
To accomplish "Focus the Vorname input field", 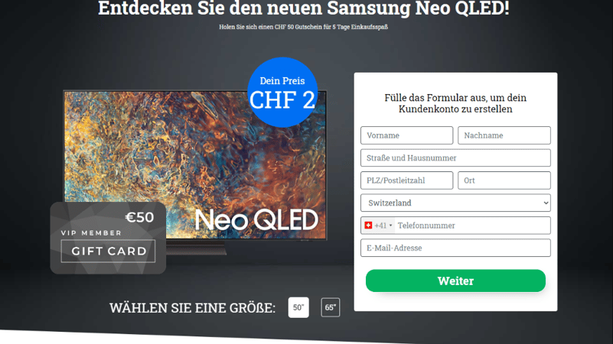I will point(406,135).
